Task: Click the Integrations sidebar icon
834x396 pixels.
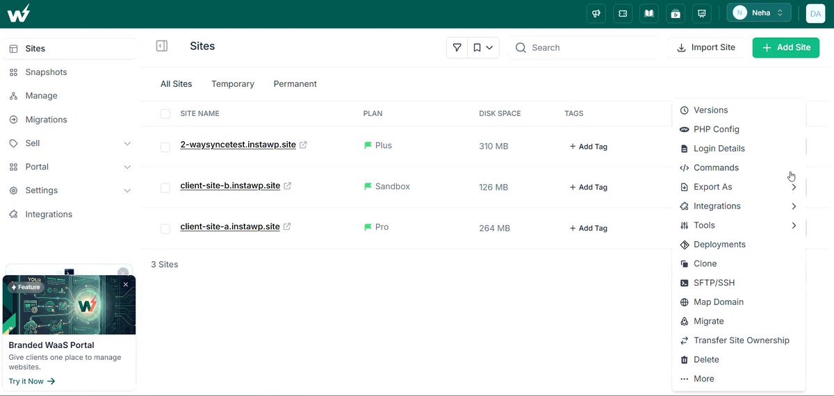Action: 14,214
